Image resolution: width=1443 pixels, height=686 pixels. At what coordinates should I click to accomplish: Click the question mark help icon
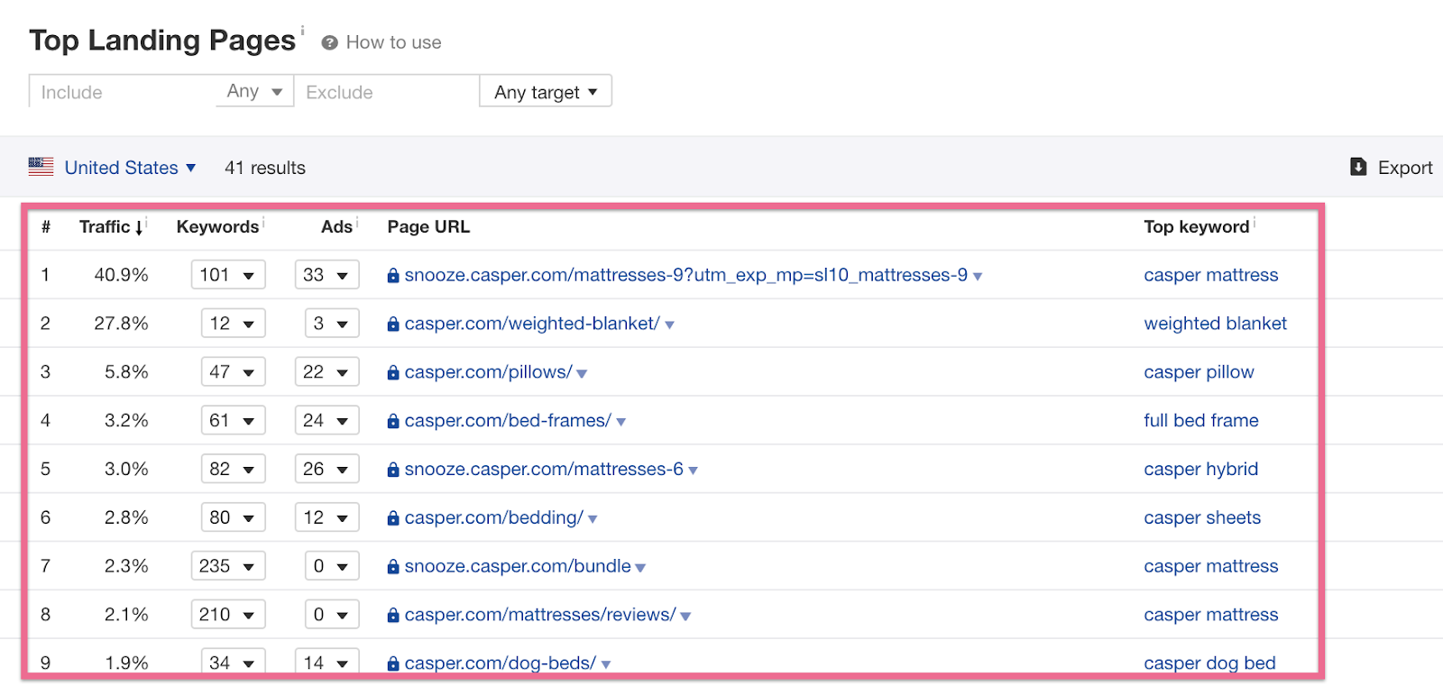(x=330, y=42)
